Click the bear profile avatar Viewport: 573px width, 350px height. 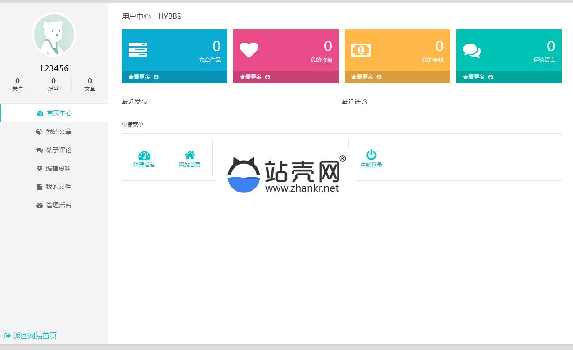coord(54,35)
